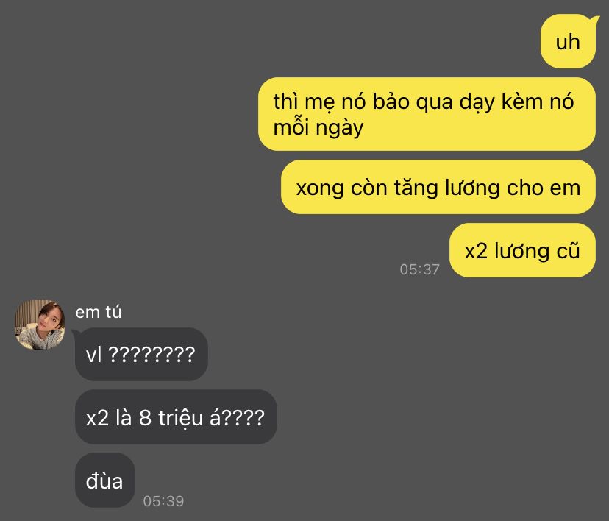The image size is (609, 521).
Task: Click the 05:39 timestamp
Action: pyautogui.click(x=163, y=501)
